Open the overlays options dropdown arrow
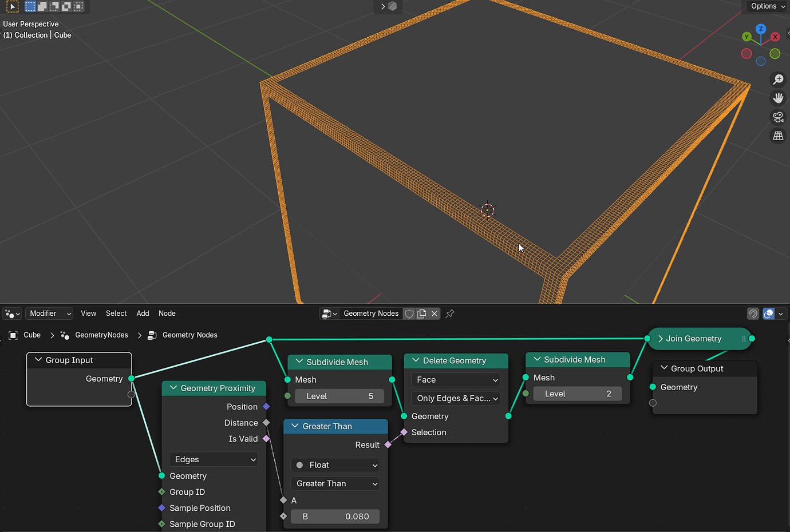790x532 pixels. pos(780,313)
